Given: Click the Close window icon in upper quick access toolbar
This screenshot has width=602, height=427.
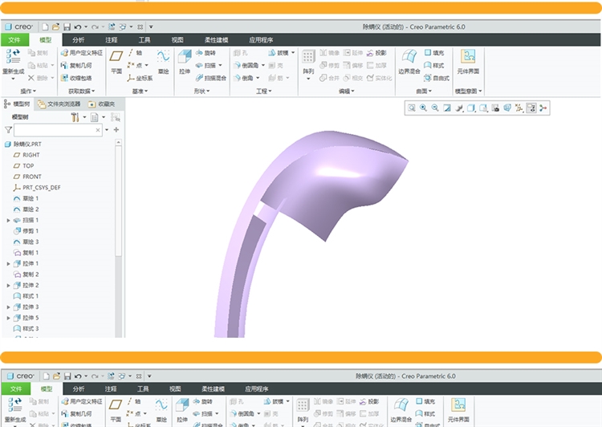Looking at the screenshot, I should coord(140,26).
